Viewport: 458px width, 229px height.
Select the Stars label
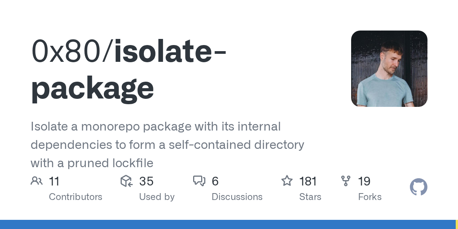click(x=310, y=197)
